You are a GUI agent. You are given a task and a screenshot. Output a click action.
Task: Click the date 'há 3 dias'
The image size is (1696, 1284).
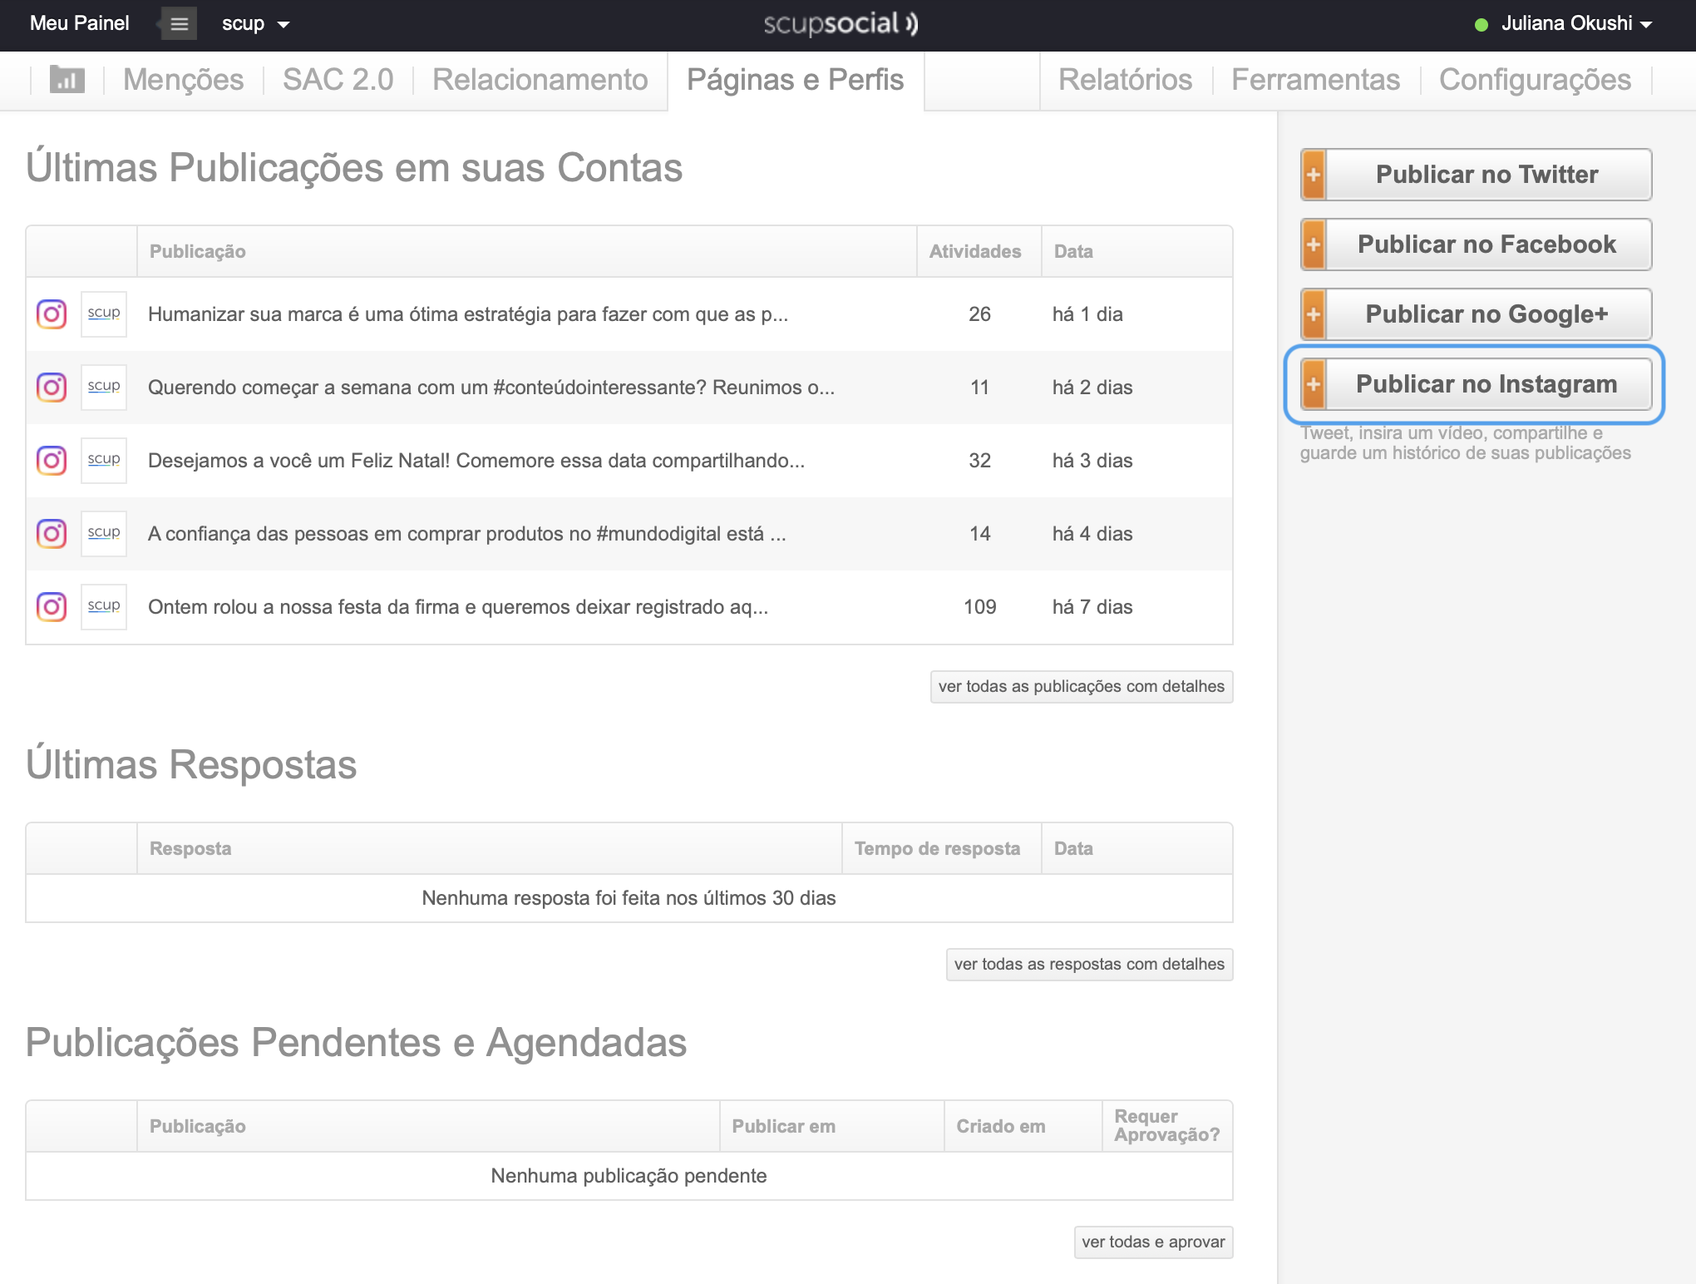click(1092, 461)
